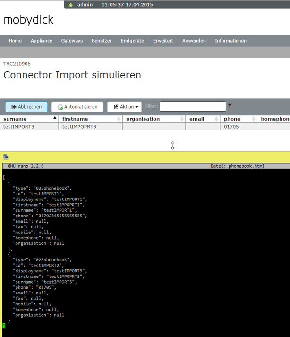Sort surname column ascending arrow
Viewport: 290px width, 337px height.
pyautogui.click(x=55, y=118)
